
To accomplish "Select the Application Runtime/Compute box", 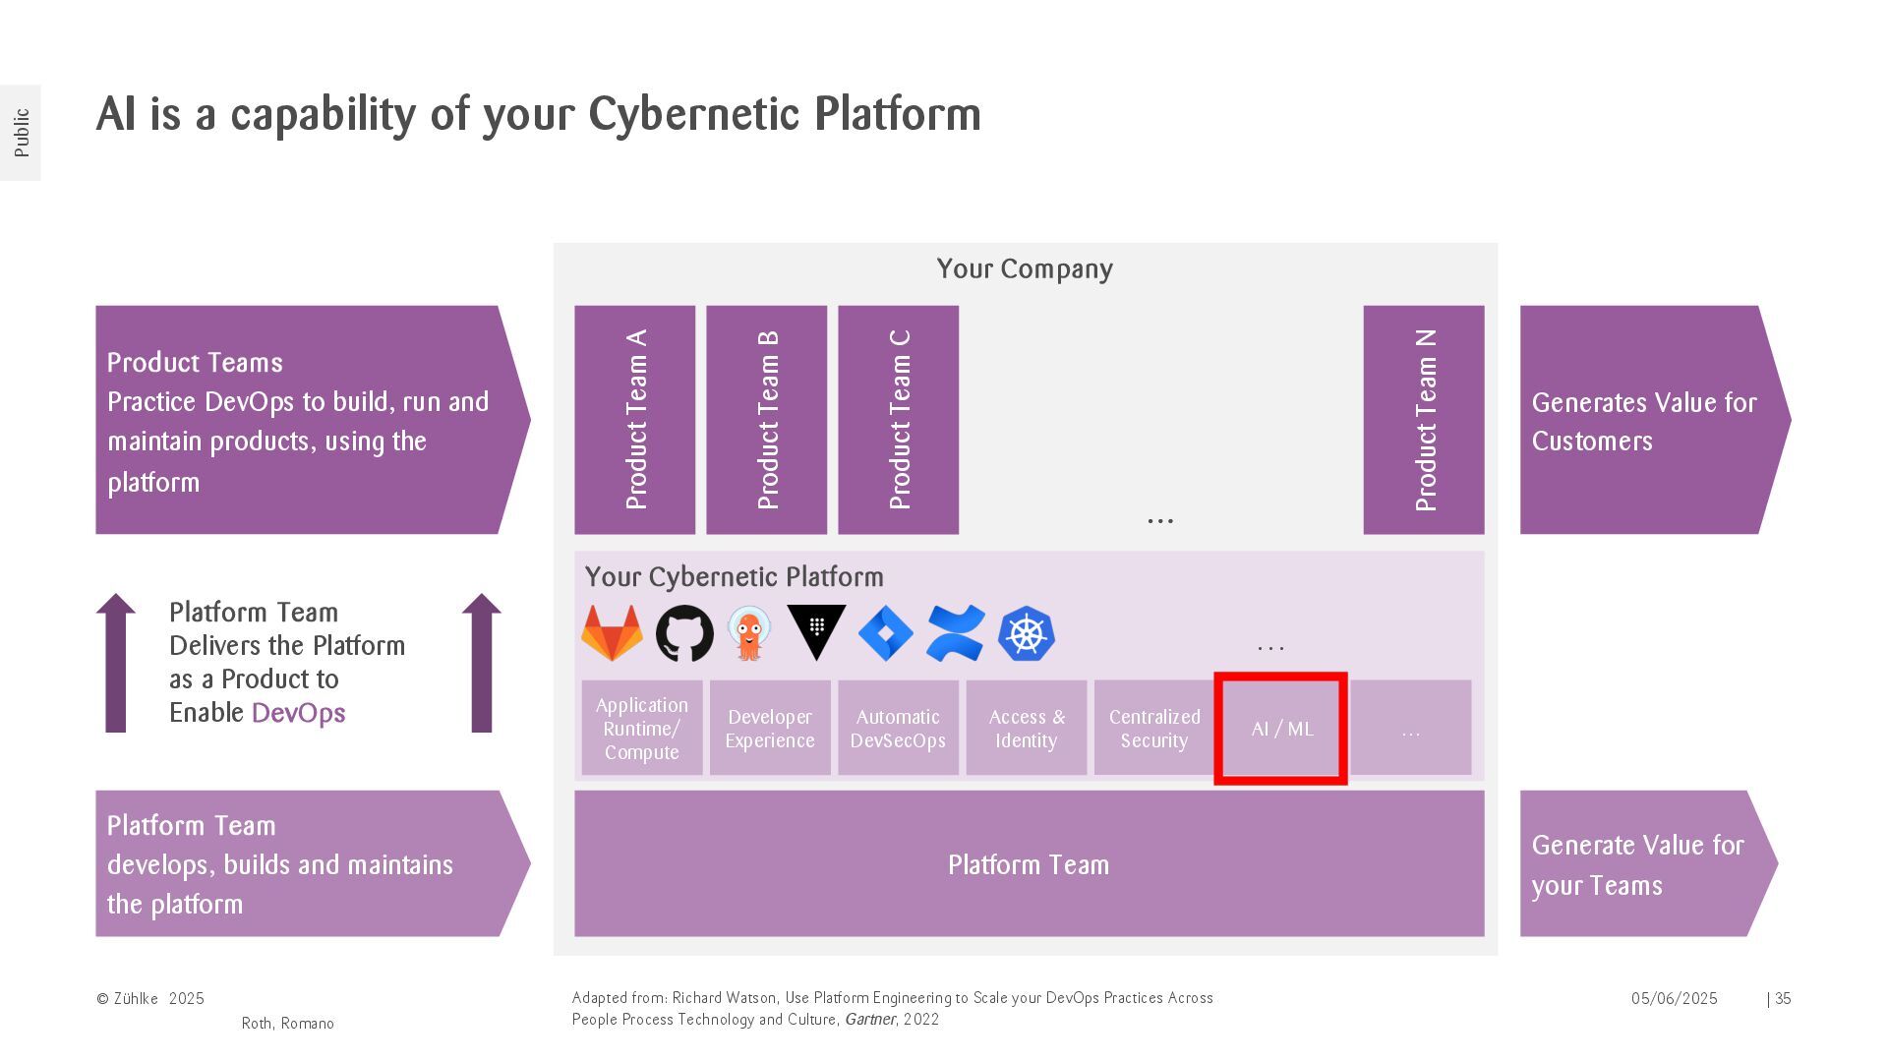I will click(641, 729).
